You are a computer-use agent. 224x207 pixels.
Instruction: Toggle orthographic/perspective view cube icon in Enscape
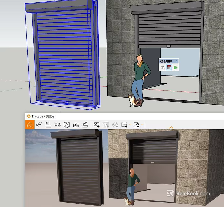[x=67, y=125]
